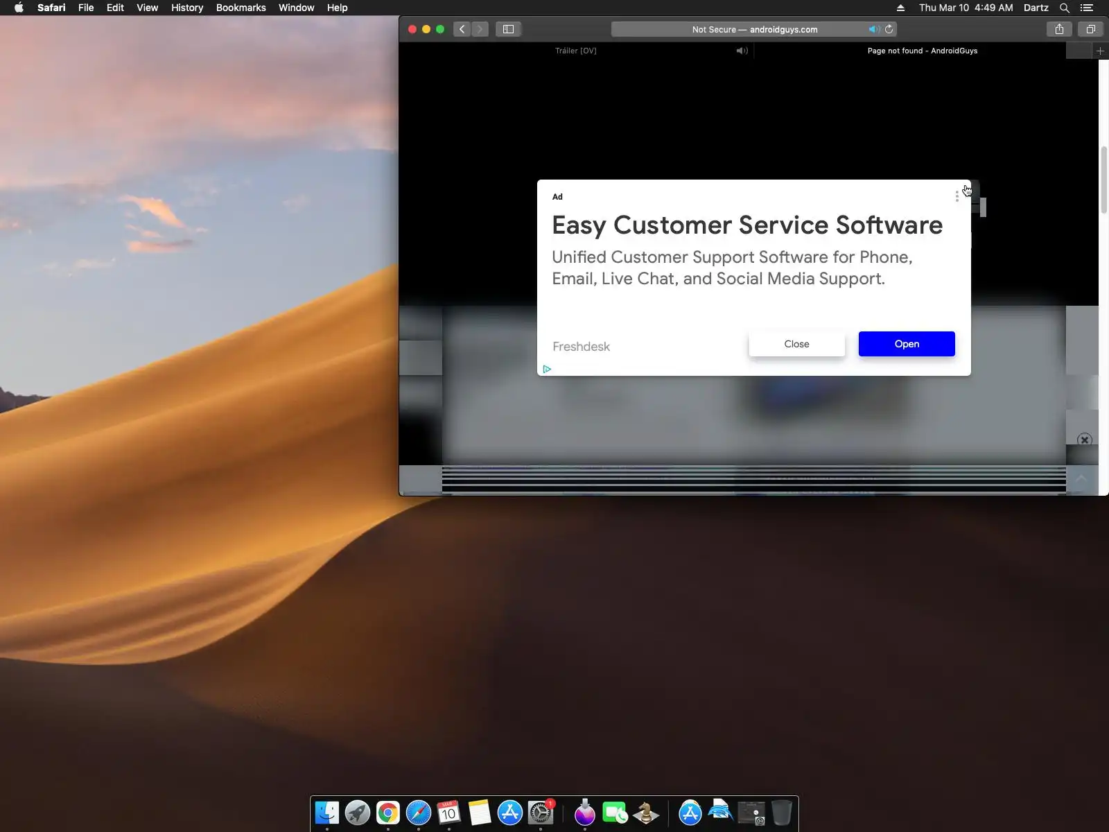Open Launchpad from the Dock

[358, 813]
